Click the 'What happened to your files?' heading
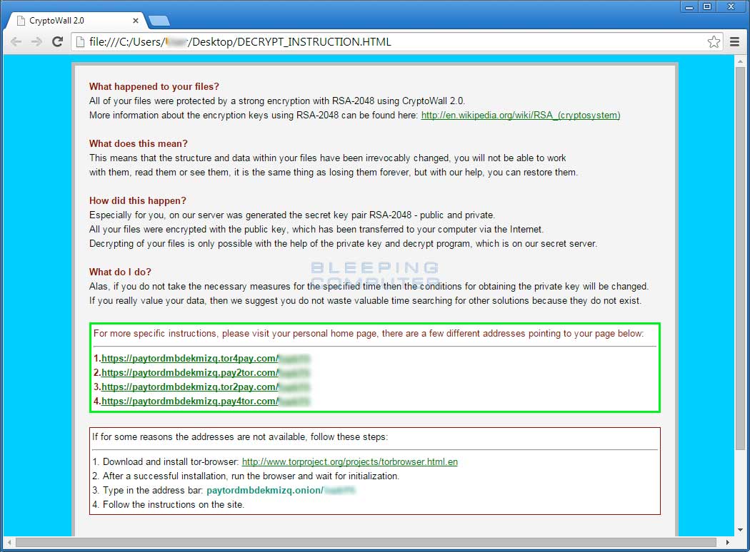Viewport: 750px width, 552px height. tap(154, 86)
